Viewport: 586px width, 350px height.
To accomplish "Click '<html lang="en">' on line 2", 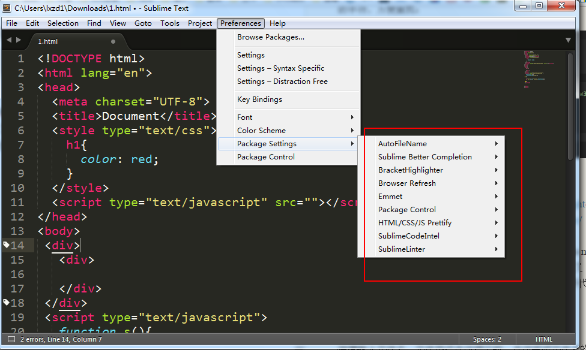I will [x=95, y=73].
